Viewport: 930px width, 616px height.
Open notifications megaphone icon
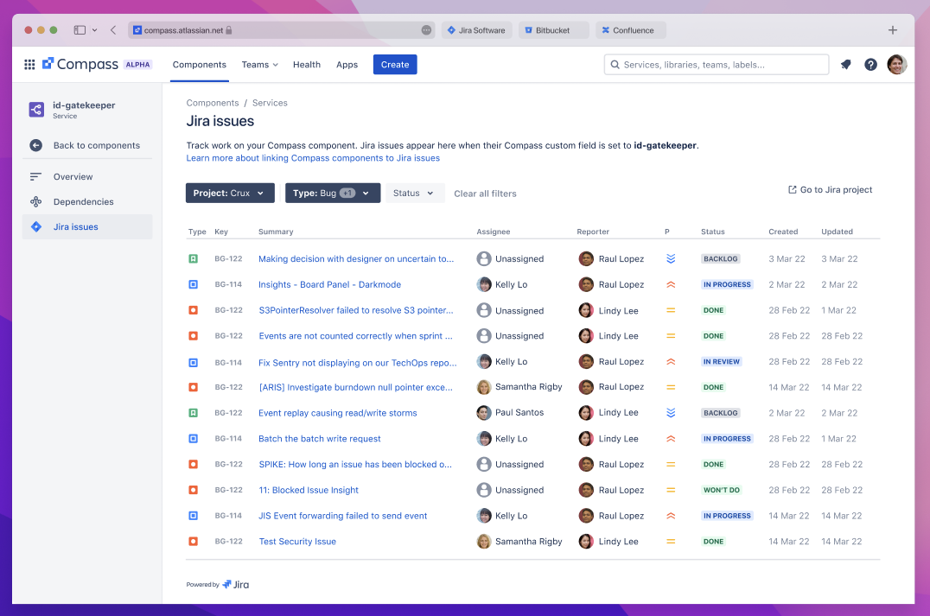[846, 65]
